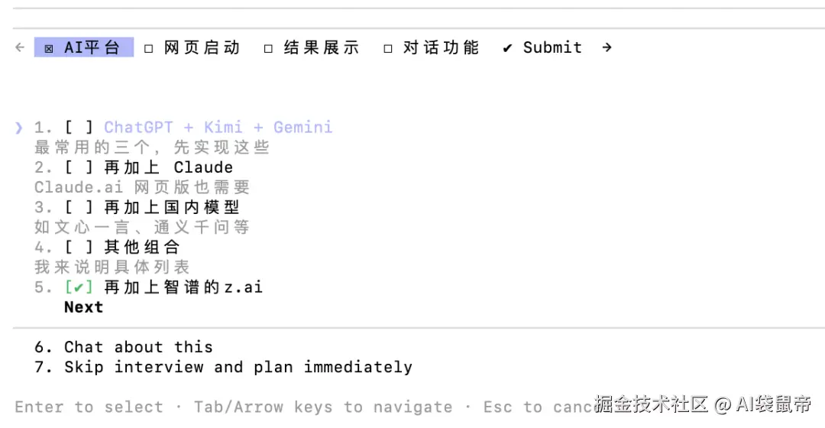Click the Next button
This screenshot has width=825, height=428.
(x=83, y=307)
